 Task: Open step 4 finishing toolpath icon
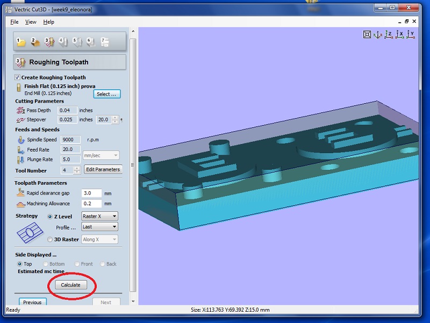(x=63, y=42)
